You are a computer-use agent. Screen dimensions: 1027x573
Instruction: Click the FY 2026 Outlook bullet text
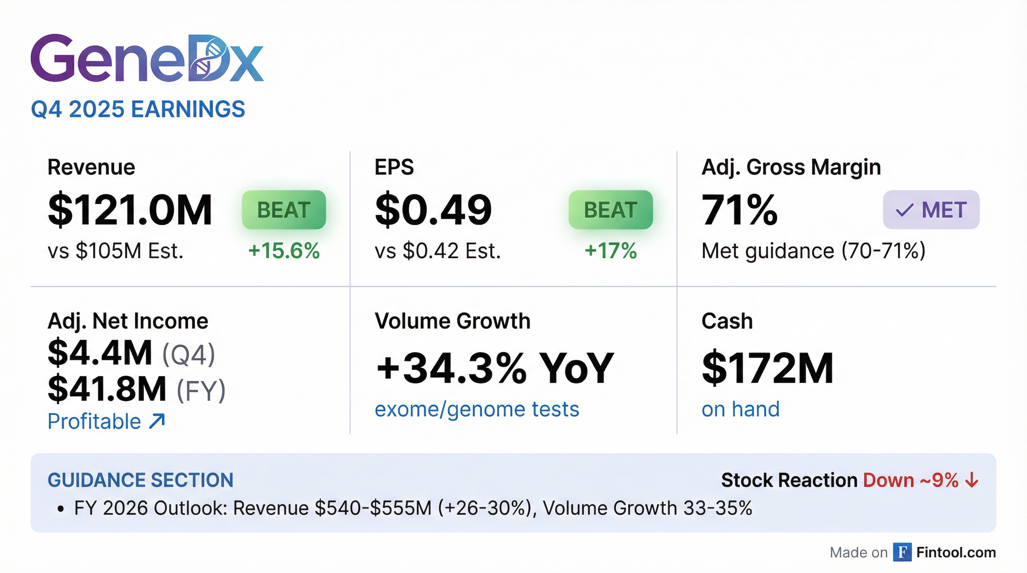click(413, 508)
